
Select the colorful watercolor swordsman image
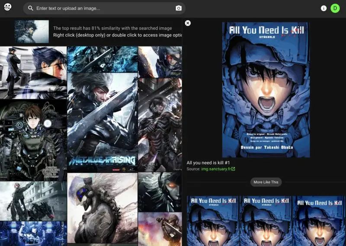click(x=160, y=229)
